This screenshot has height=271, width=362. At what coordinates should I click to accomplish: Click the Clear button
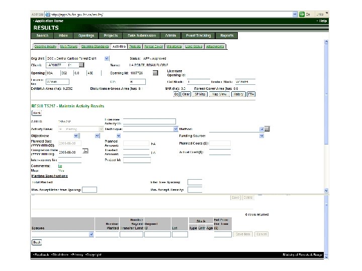(186, 94)
